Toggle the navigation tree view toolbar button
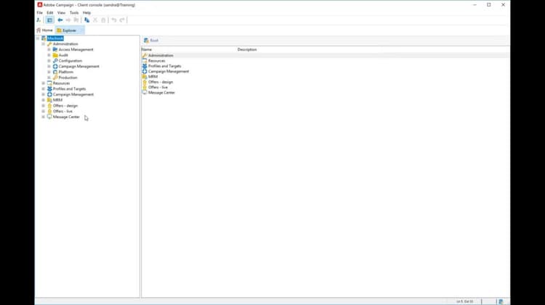 coord(49,20)
